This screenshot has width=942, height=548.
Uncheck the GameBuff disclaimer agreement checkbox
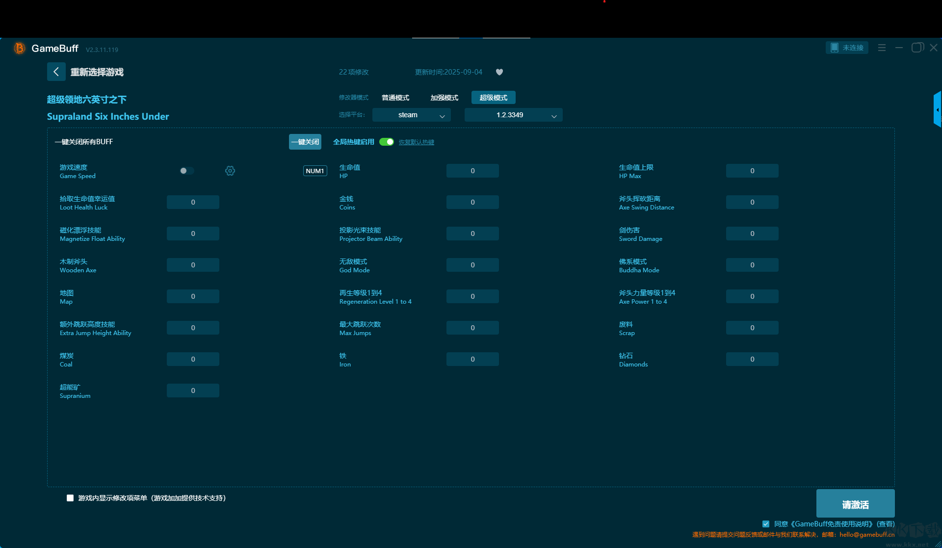766,524
